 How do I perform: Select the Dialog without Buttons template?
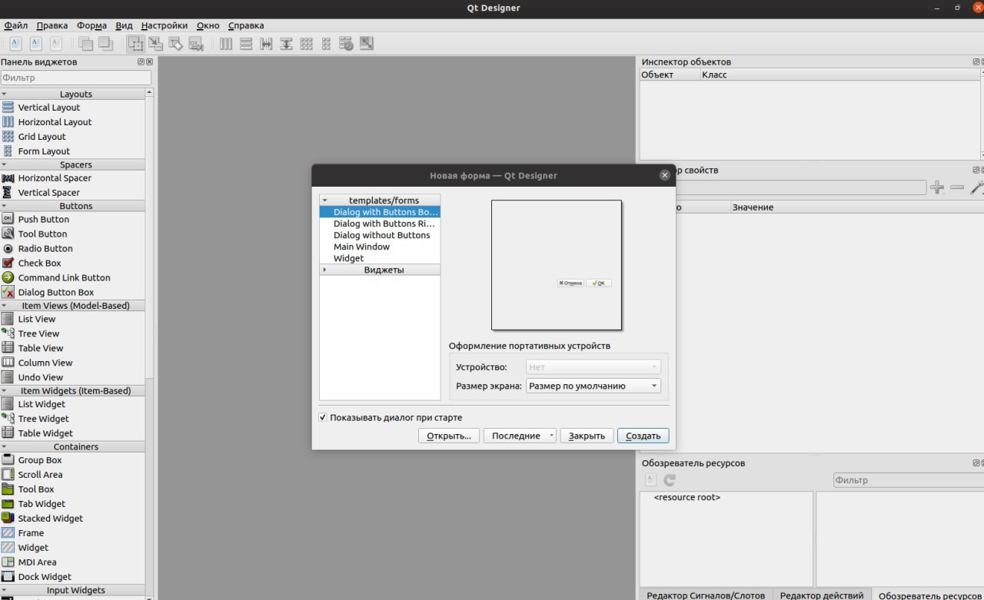381,235
